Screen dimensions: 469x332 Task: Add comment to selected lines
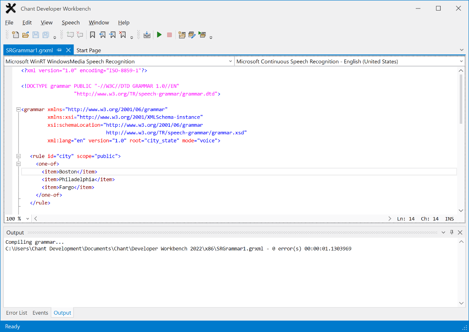point(70,35)
